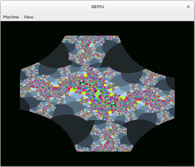
Task: Click the QEMU title bar text
Action: coord(97,7)
